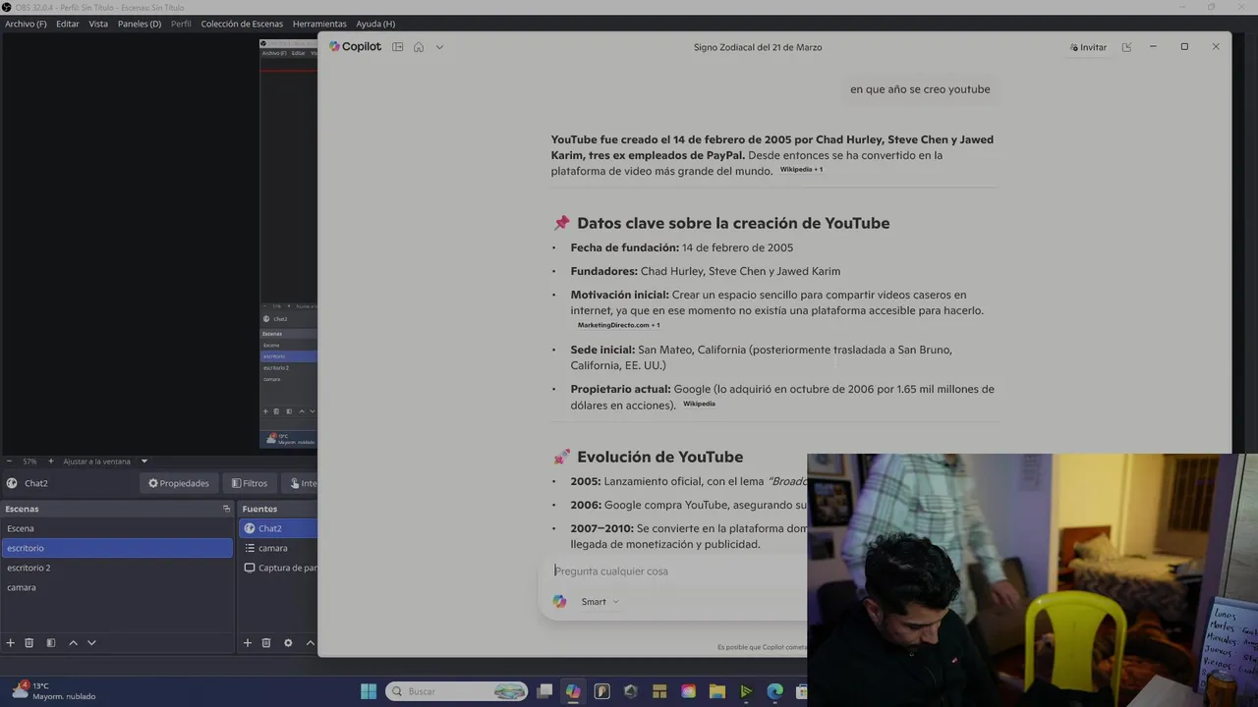Move scene down with arrow icon

pos(91,643)
